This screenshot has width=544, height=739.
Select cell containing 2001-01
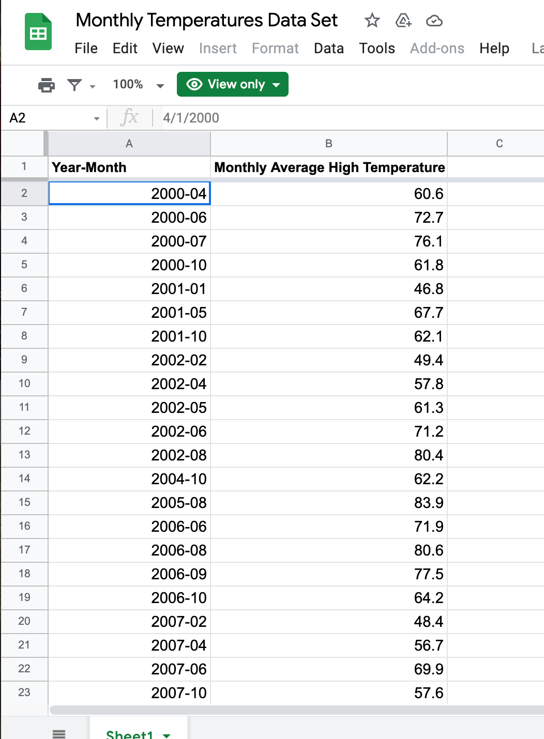pyautogui.click(x=129, y=289)
